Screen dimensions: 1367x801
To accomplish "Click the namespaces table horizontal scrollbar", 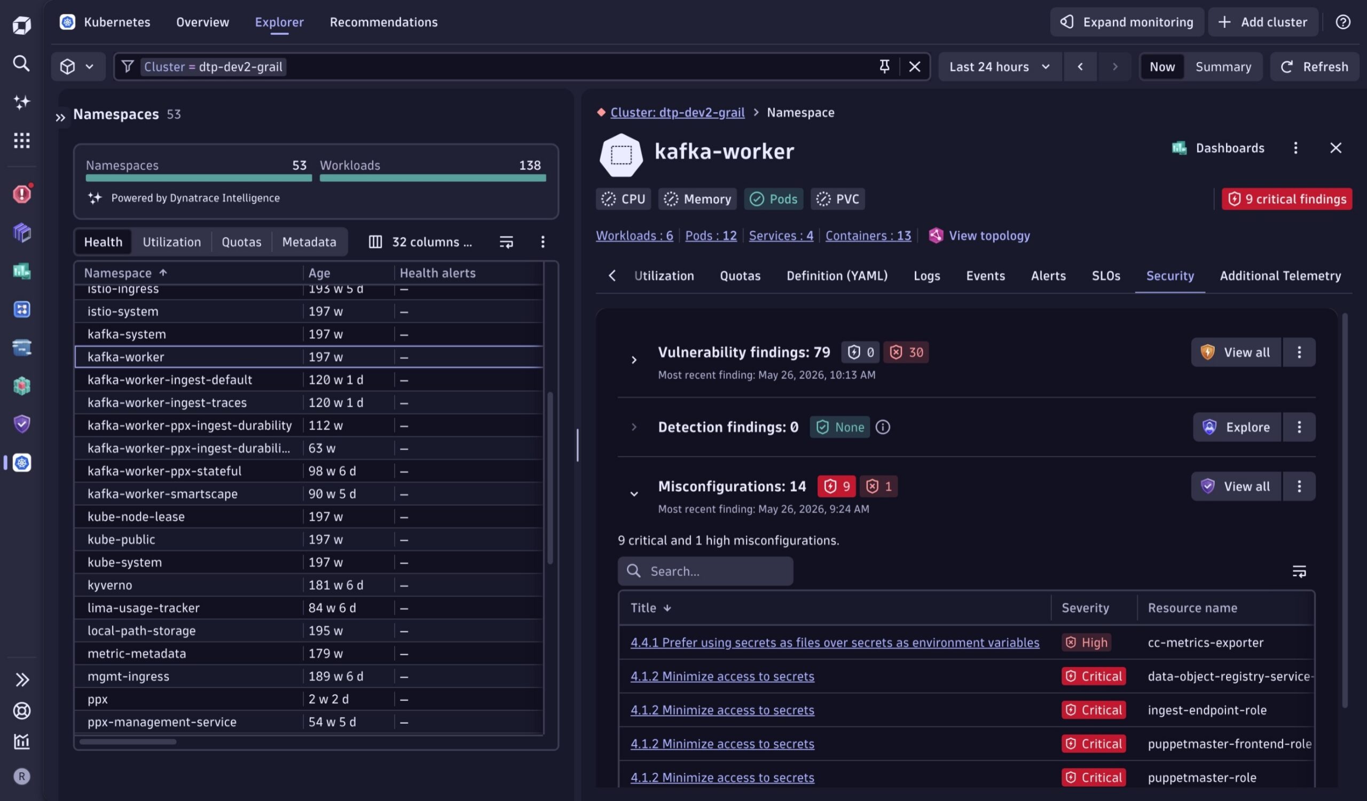I will point(128,741).
